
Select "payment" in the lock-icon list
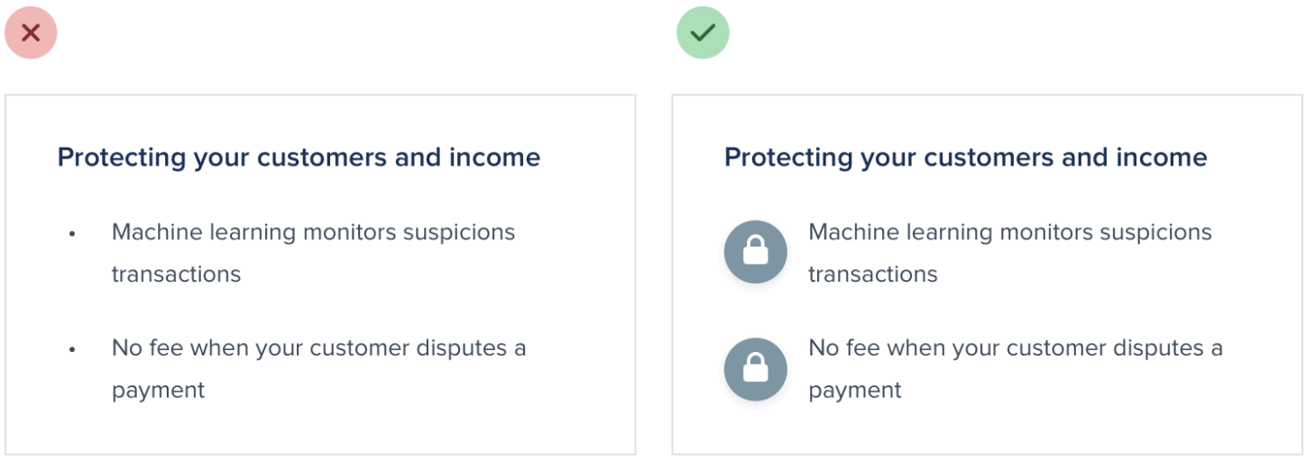854,391
